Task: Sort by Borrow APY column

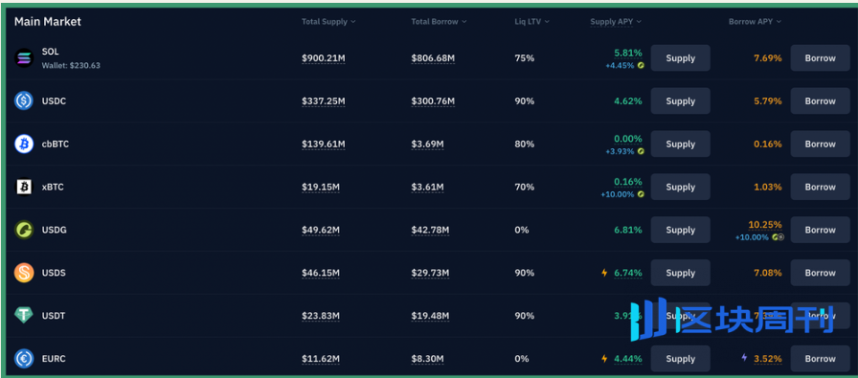Action: 755,22
